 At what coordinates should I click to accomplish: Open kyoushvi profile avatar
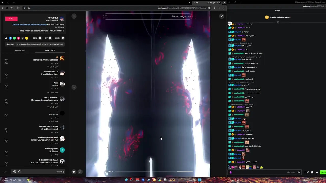[x=62, y=19]
